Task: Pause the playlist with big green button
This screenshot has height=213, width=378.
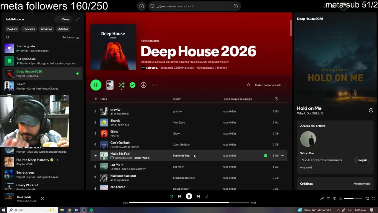Action: 96,85
